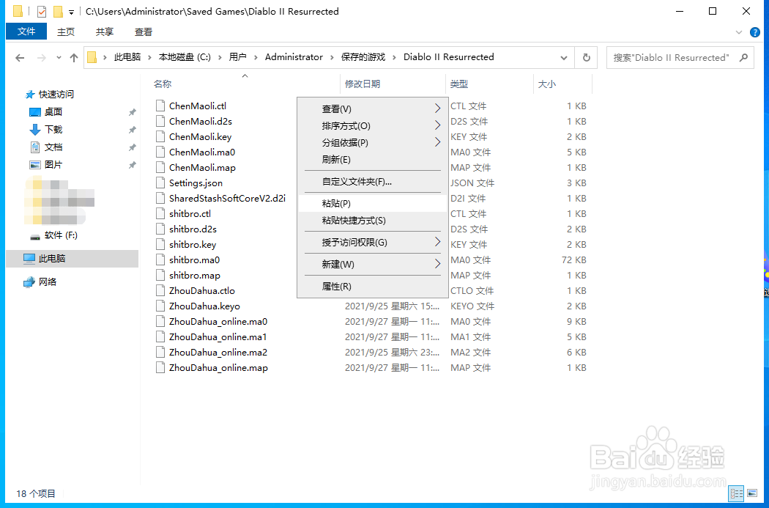Image resolution: width=769 pixels, height=508 pixels.
Task: Choose 粘贴(P) from the context menu
Action: 372,203
